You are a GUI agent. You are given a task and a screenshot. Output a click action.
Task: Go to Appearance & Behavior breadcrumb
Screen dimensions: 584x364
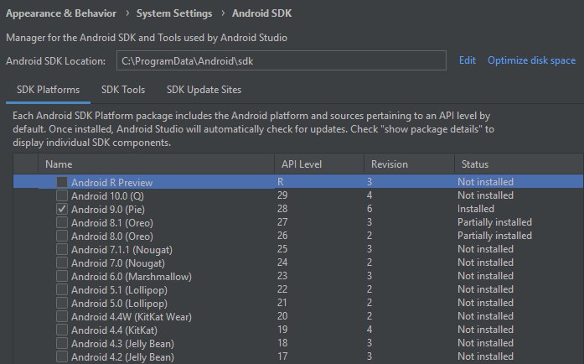coord(61,13)
